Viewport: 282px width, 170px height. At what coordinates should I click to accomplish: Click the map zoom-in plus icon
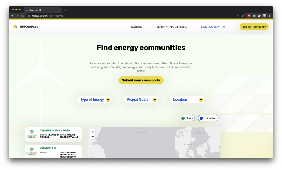pos(93,132)
